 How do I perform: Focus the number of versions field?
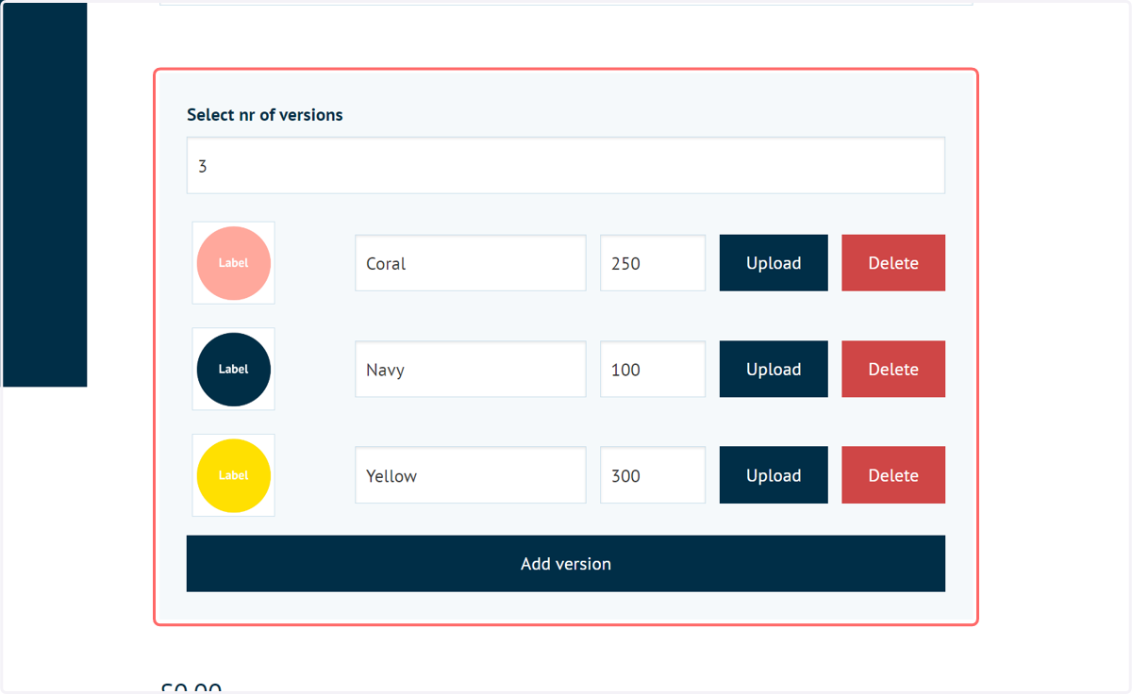click(x=566, y=166)
